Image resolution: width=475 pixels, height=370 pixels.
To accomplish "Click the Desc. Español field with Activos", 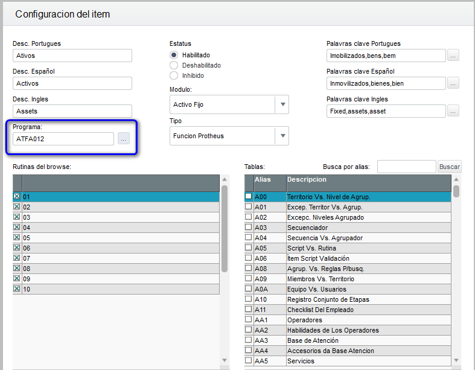I will coord(72,83).
